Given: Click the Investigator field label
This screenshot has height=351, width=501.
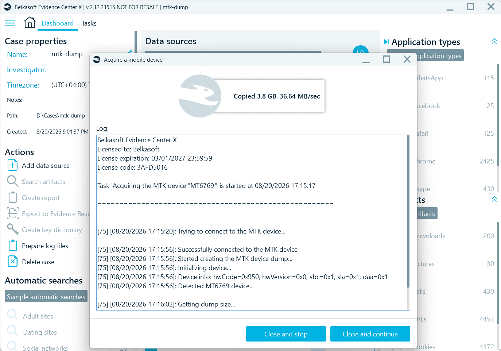Looking at the screenshot, I should click(27, 70).
